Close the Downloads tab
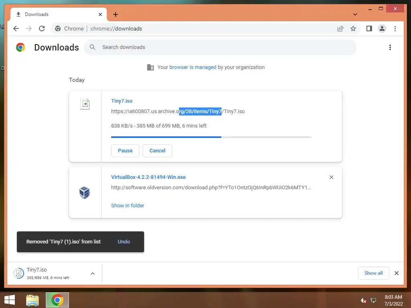Image resolution: width=411 pixels, height=308 pixels. [100, 14]
